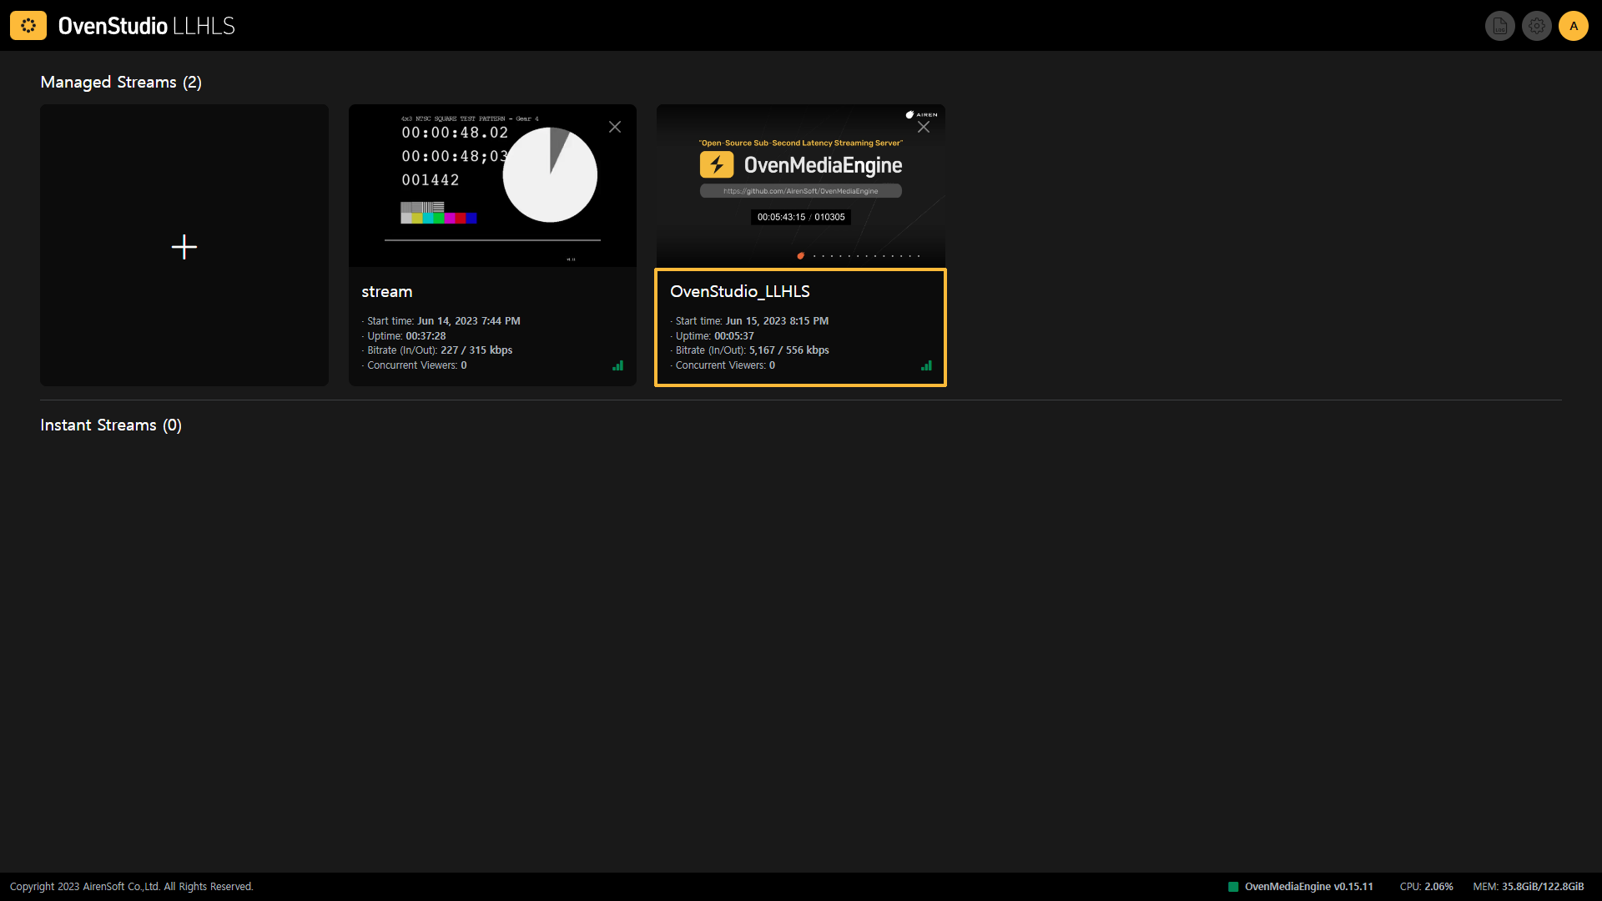
Task: Click green OvenMediaEngine status indicator
Action: 1233,887
